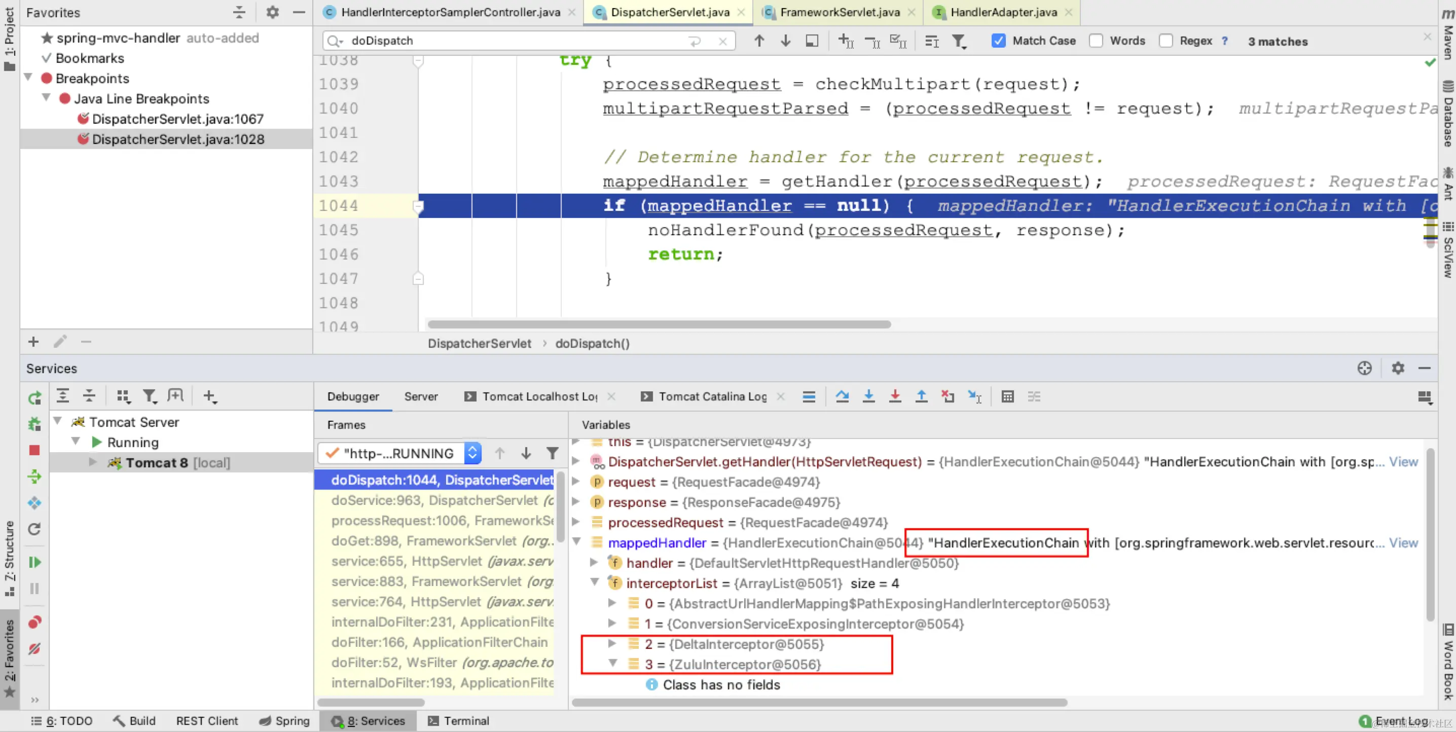Viewport: 1456px width, 732px height.
Task: Enable the Words checkbox
Action: tap(1096, 41)
